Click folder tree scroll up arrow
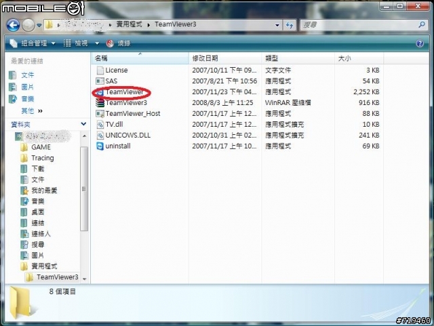This screenshot has width=434, height=326. click(84, 136)
